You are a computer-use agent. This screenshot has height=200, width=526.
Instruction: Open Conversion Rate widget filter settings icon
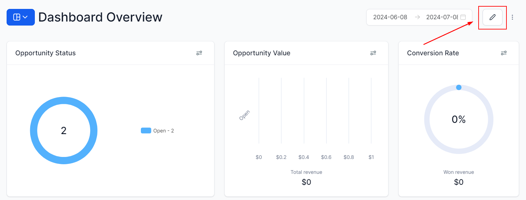pyautogui.click(x=504, y=53)
